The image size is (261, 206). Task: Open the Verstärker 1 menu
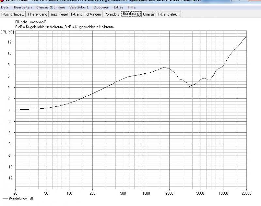(x=79, y=7)
